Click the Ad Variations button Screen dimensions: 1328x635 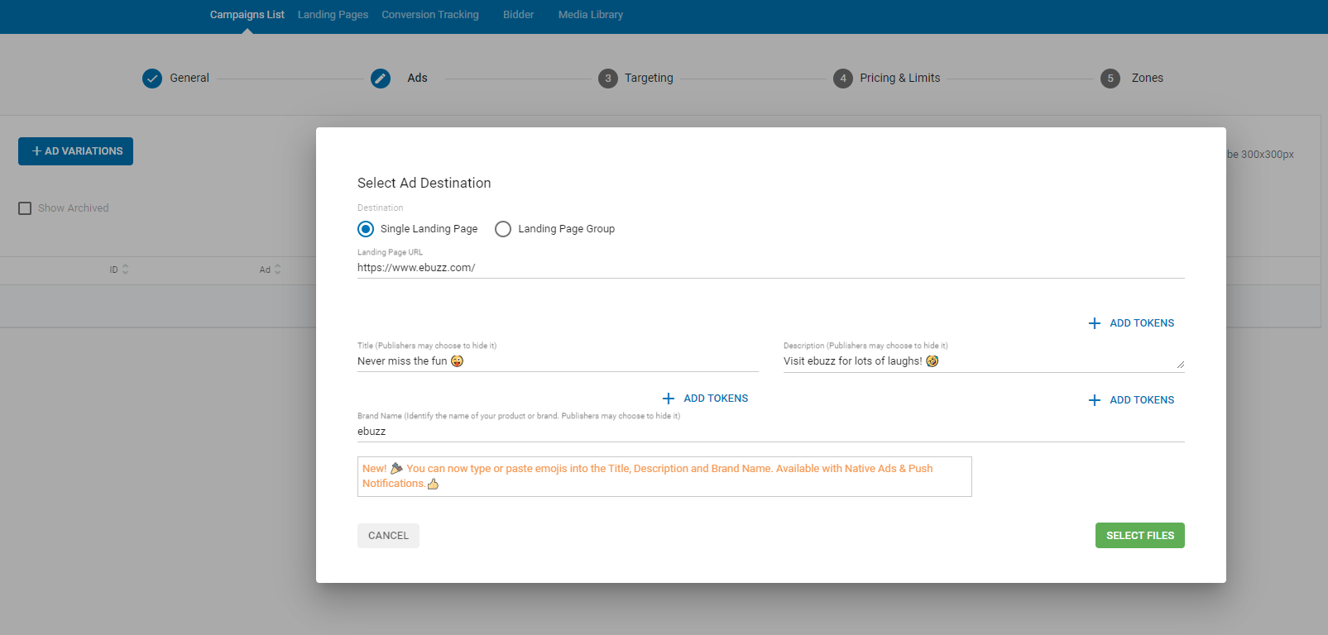pyautogui.click(x=75, y=151)
